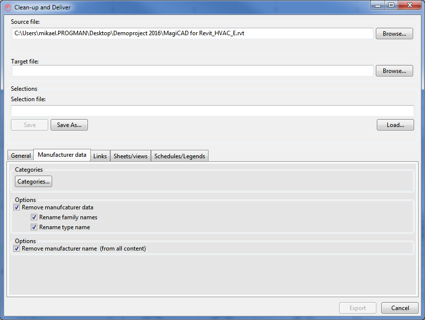Load a selection file
425x320 pixels.
395,125
